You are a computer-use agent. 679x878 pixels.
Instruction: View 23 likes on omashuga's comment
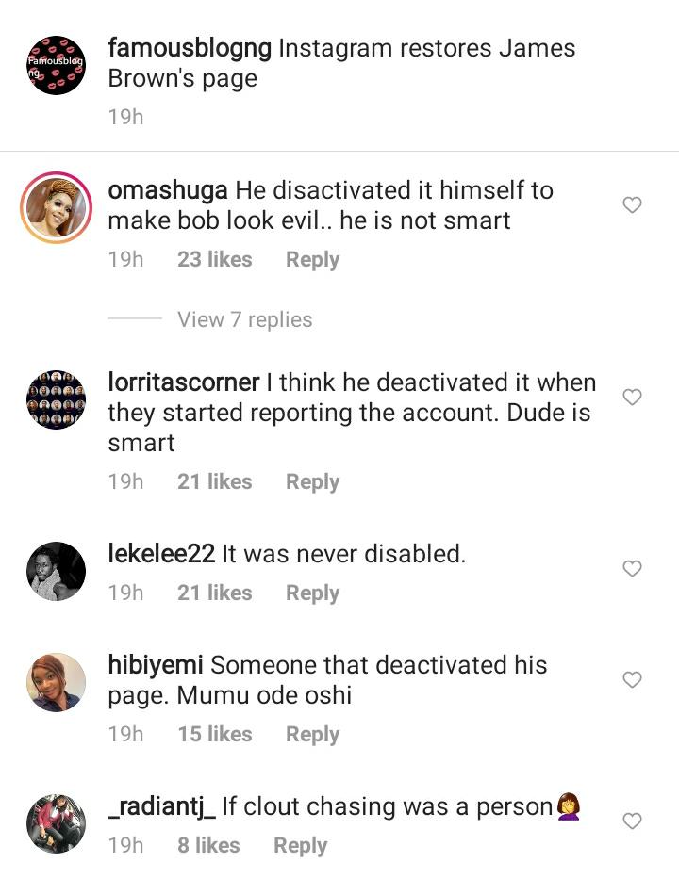pyautogui.click(x=214, y=260)
